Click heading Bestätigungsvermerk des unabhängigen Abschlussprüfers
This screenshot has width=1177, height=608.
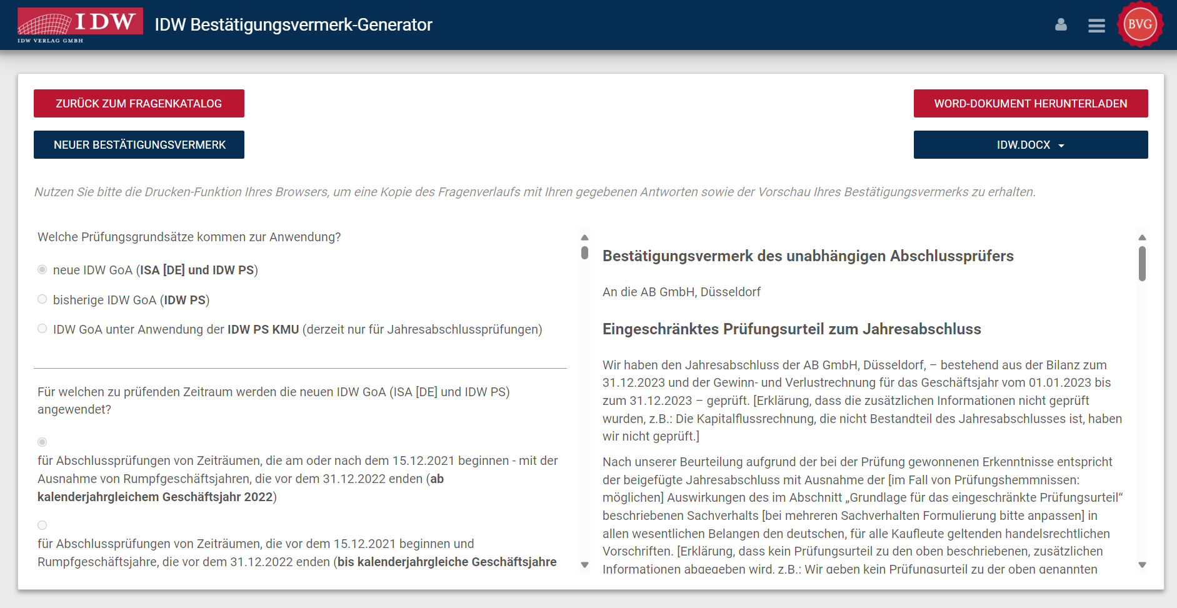808,256
